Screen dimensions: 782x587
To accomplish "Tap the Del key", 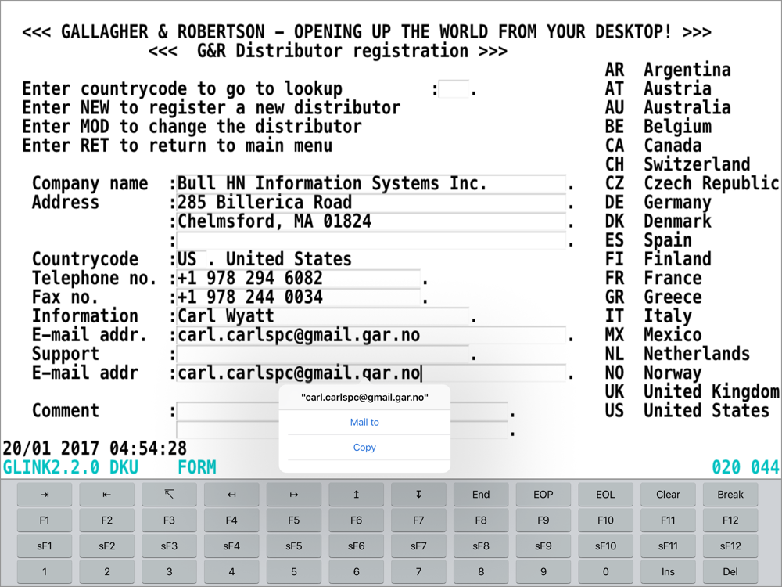I will pyautogui.click(x=730, y=572).
